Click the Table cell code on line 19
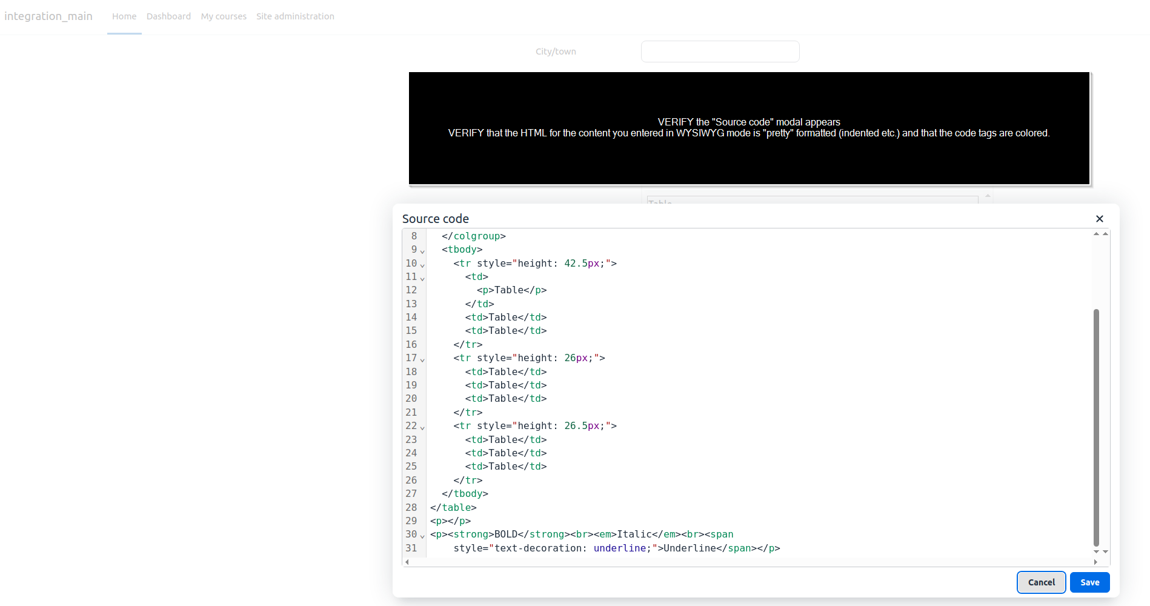 (x=506, y=385)
